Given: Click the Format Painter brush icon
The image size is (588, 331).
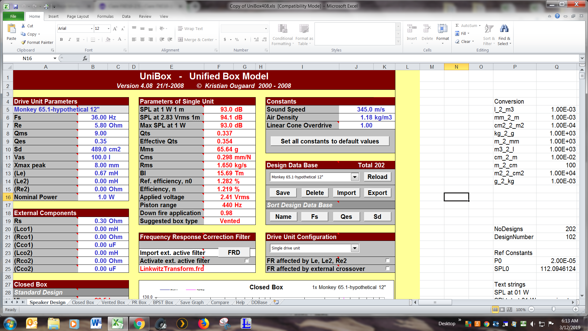Looking at the screenshot, I should click(23, 42).
